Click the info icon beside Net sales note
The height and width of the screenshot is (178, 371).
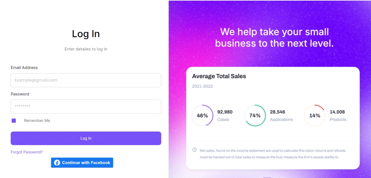(x=195, y=150)
